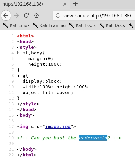Click the highlighted word underworld
Viewport: 135px width, 158px height.
point(93,138)
